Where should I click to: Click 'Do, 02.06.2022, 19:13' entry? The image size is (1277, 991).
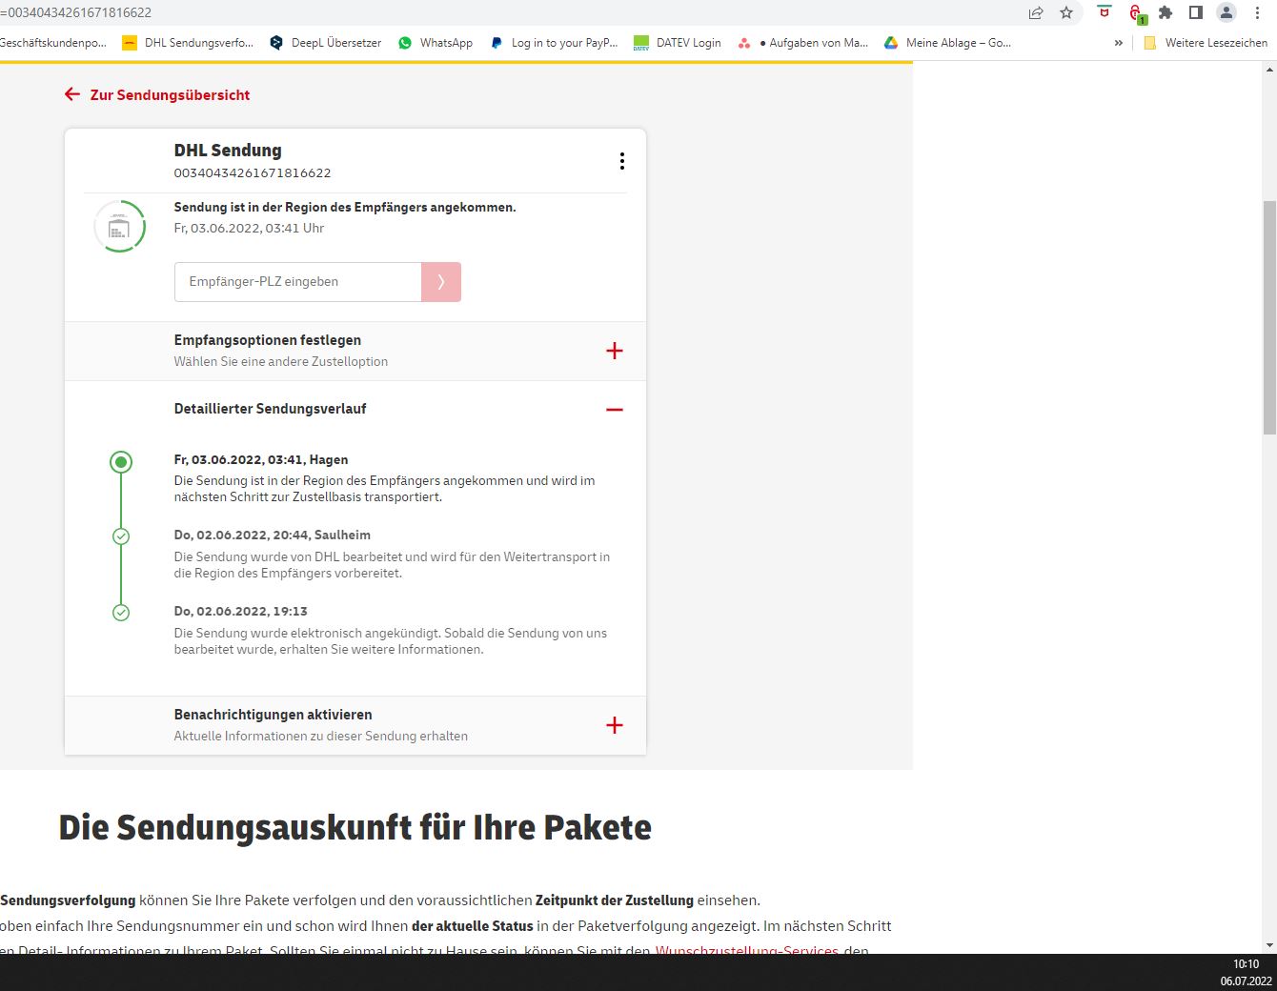point(241,612)
